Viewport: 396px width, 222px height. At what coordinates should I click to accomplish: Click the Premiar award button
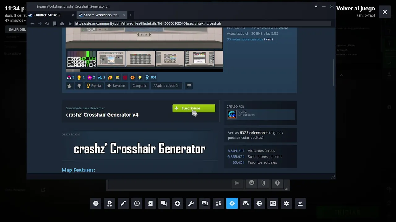(x=94, y=86)
